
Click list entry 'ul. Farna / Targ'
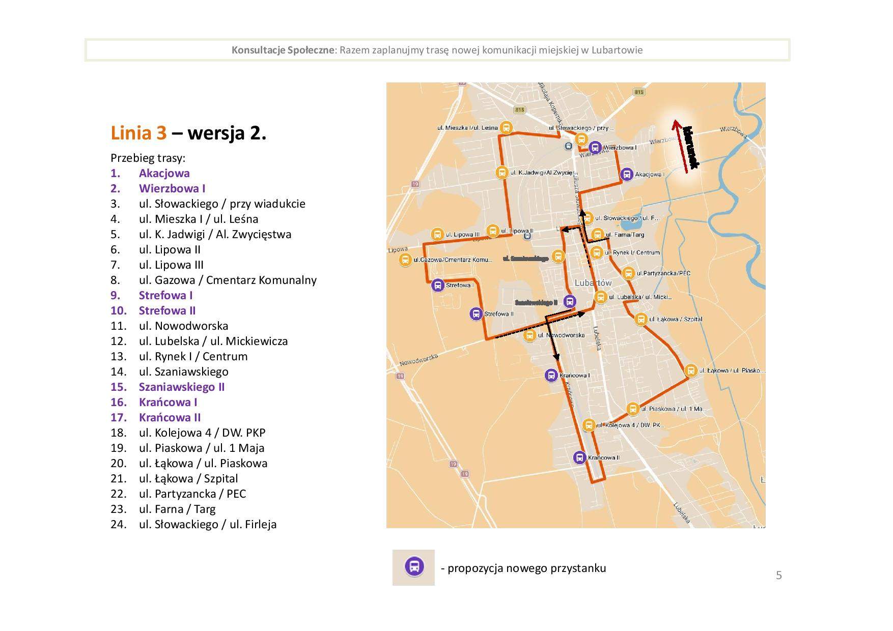click(x=177, y=509)
